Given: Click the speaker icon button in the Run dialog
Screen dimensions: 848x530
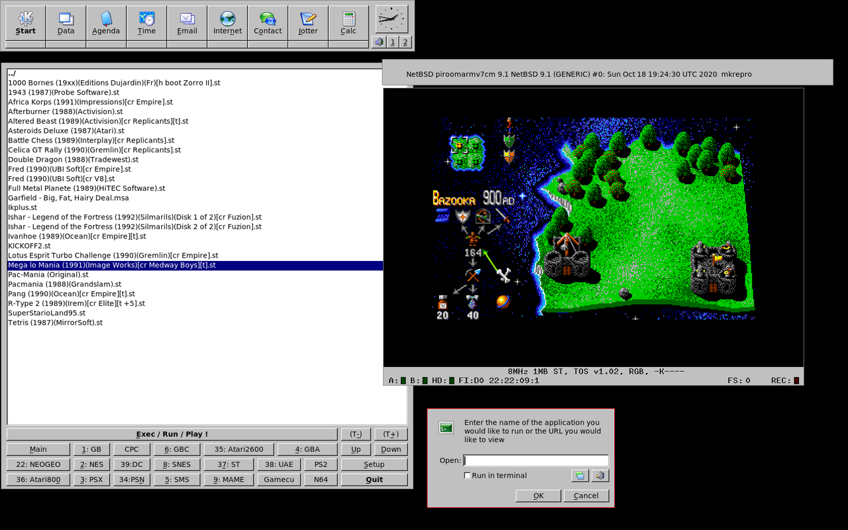Looking at the screenshot, I should click(x=600, y=476).
